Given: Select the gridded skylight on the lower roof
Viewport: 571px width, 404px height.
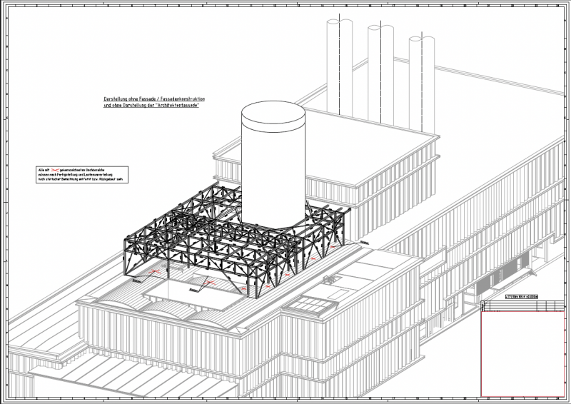Looking at the screenshot, I should (x=313, y=306).
